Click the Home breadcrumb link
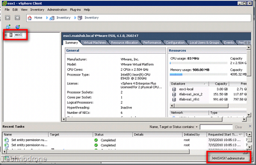Image resolution: width=256 pixels, height=165 pixels. (x=38, y=18)
